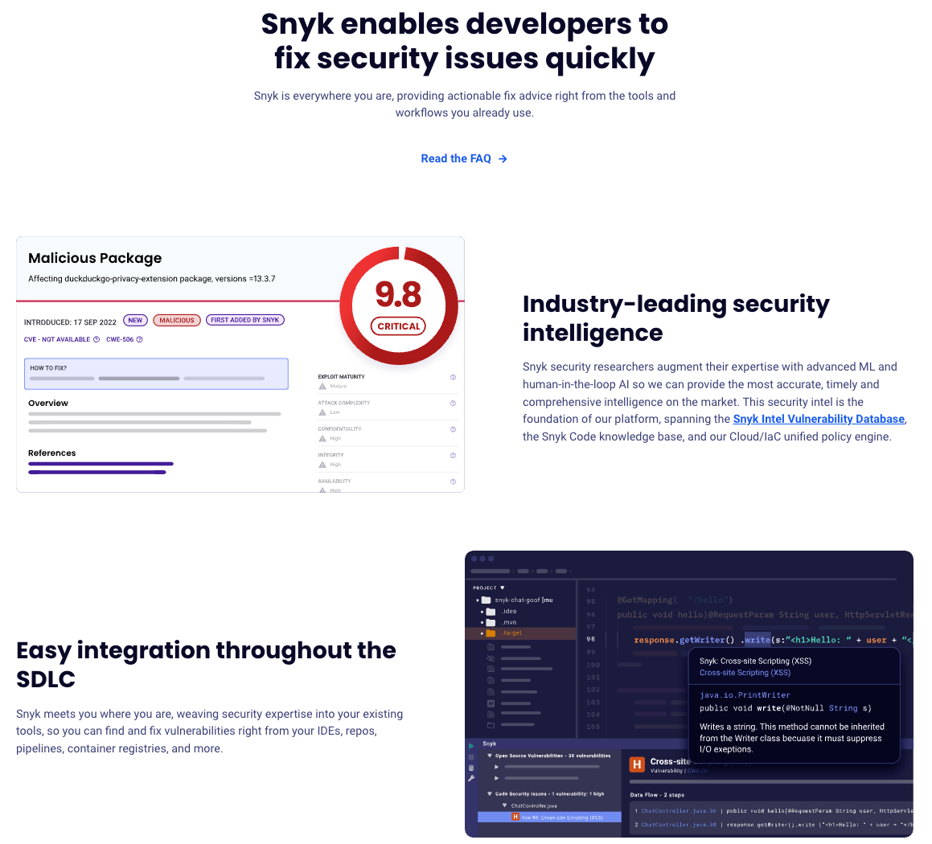Click the help icon next to CWE-506

tap(140, 339)
